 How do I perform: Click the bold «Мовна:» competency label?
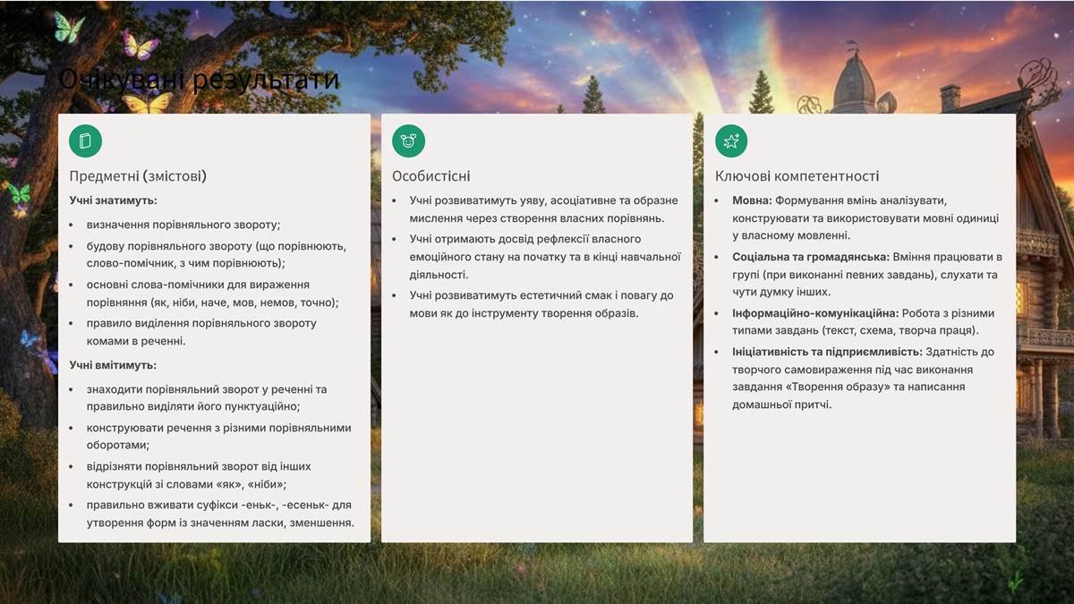point(752,200)
